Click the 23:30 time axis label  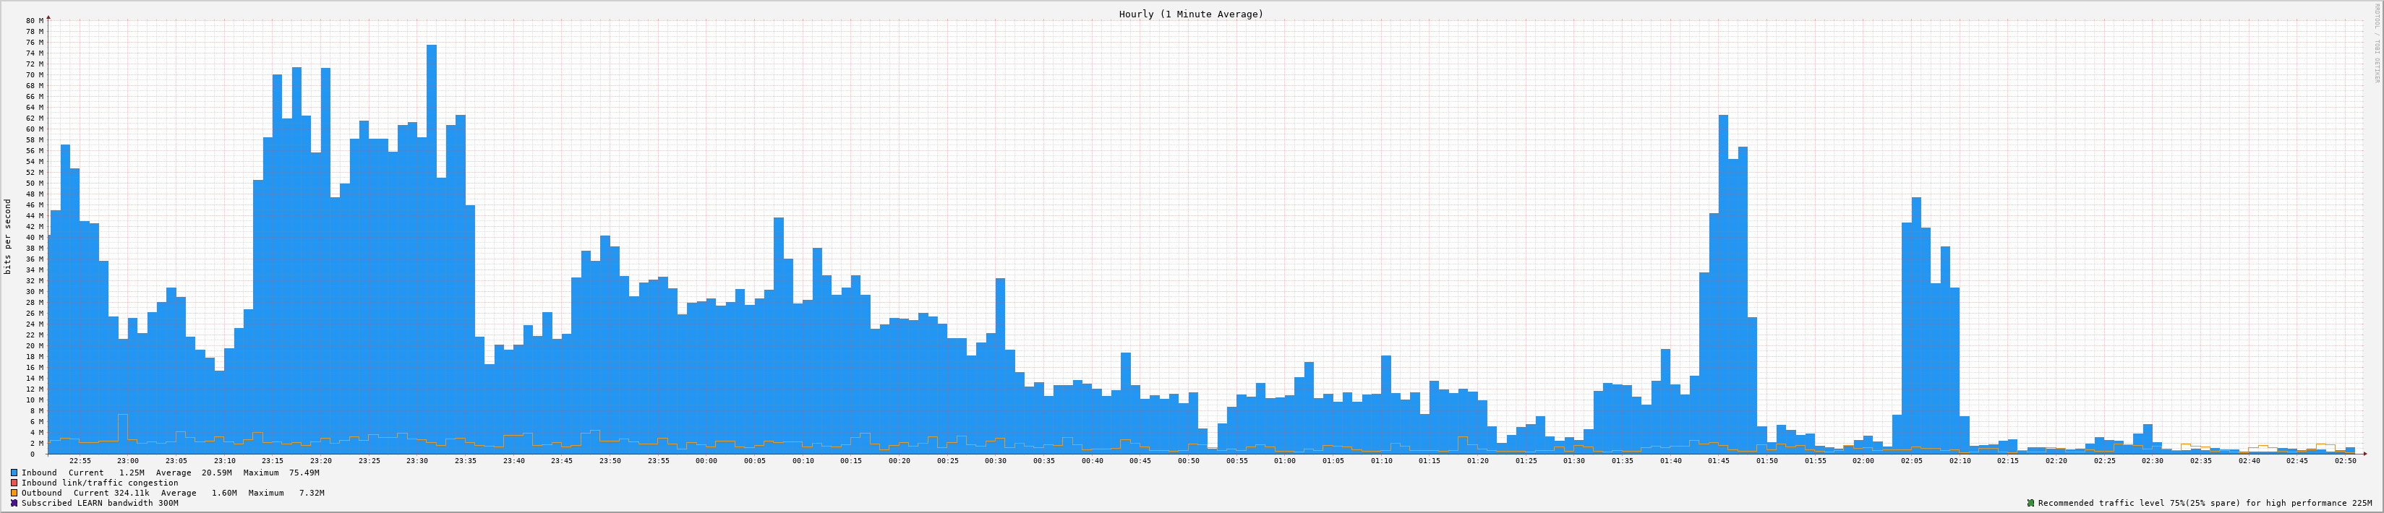(x=417, y=460)
